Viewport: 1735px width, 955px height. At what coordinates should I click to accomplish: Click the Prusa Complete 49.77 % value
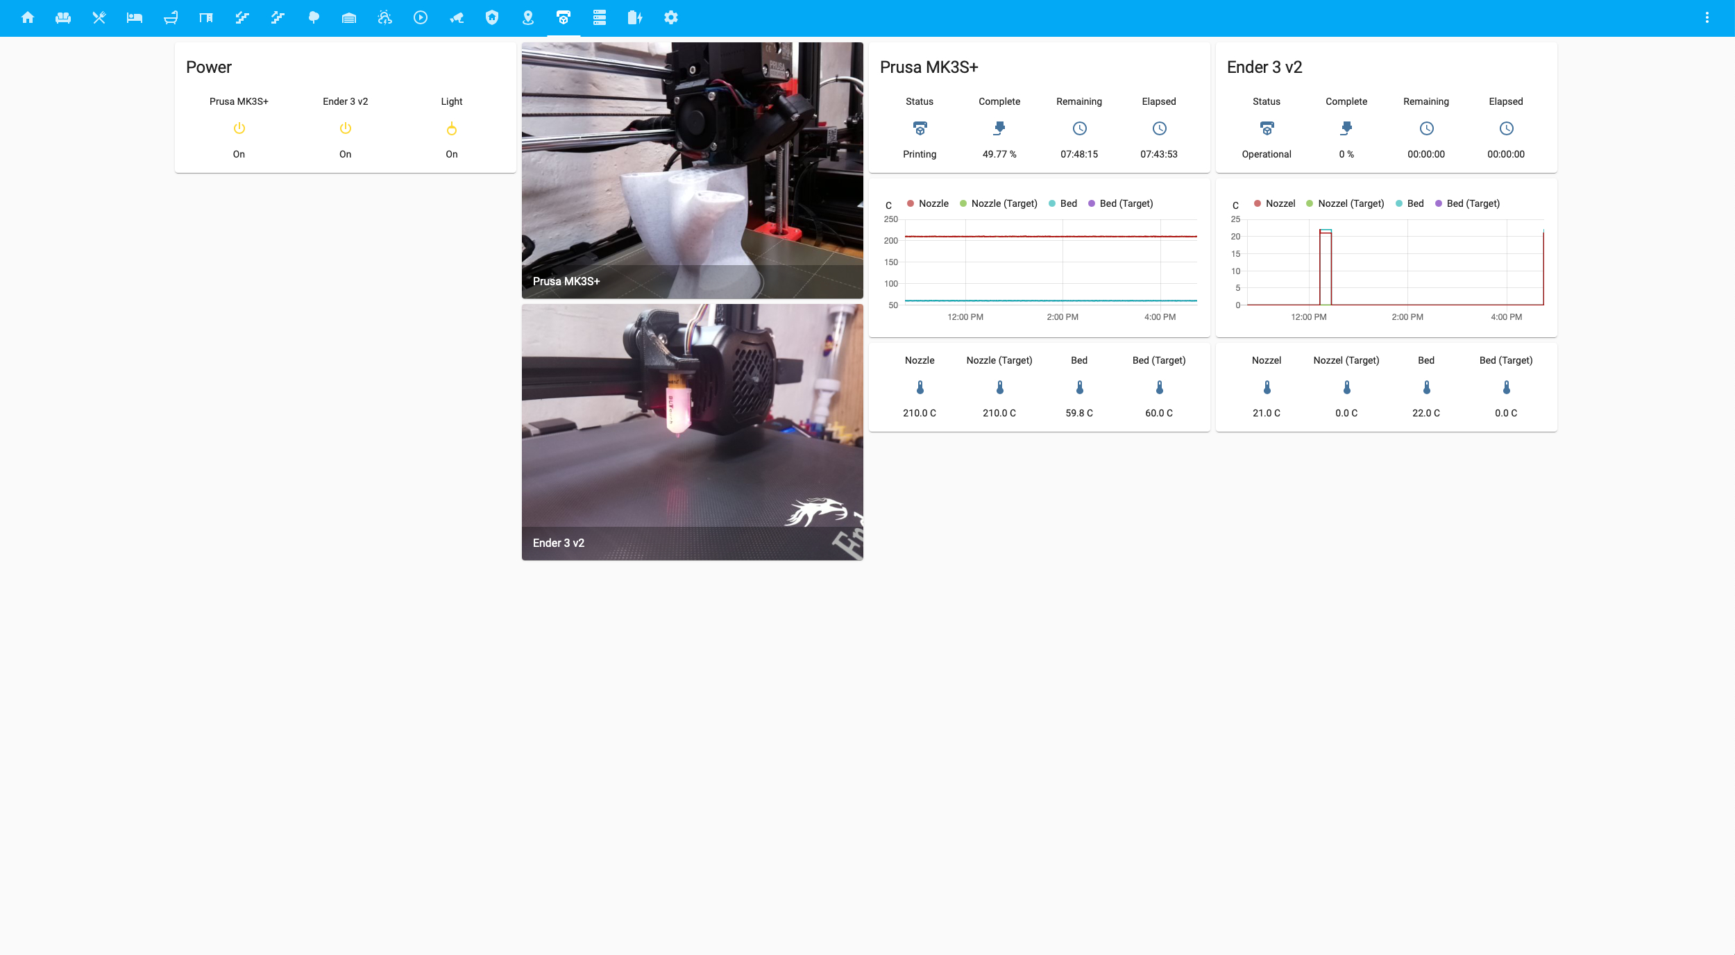(x=999, y=154)
